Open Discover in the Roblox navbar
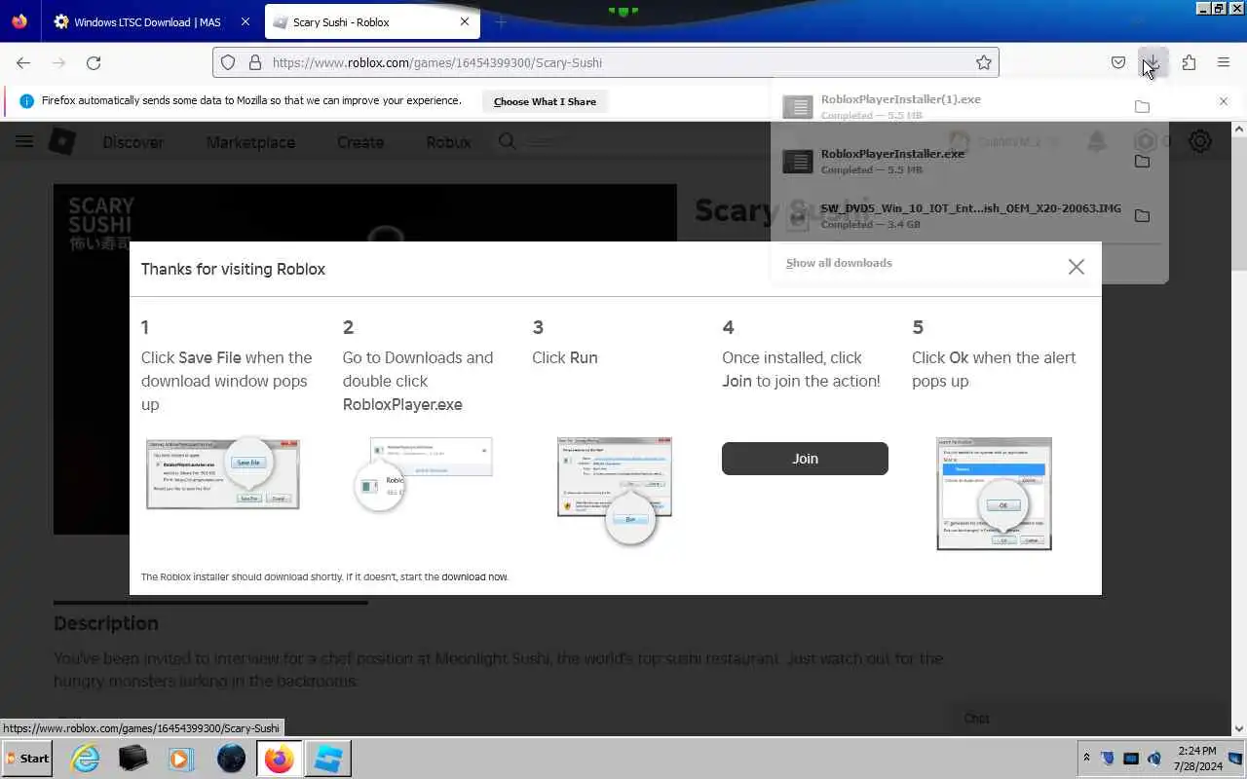This screenshot has height=779, width=1247. pos(133,142)
